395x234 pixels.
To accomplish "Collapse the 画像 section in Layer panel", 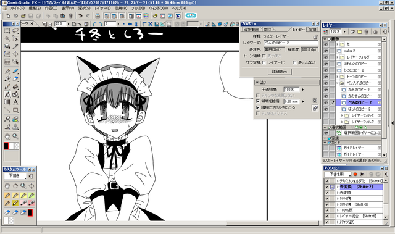I will point(325,39).
